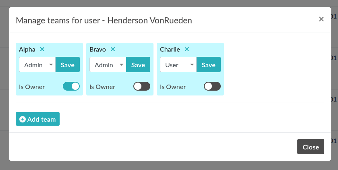Click the Charlie team name label
The image size is (338, 170).
[170, 50]
